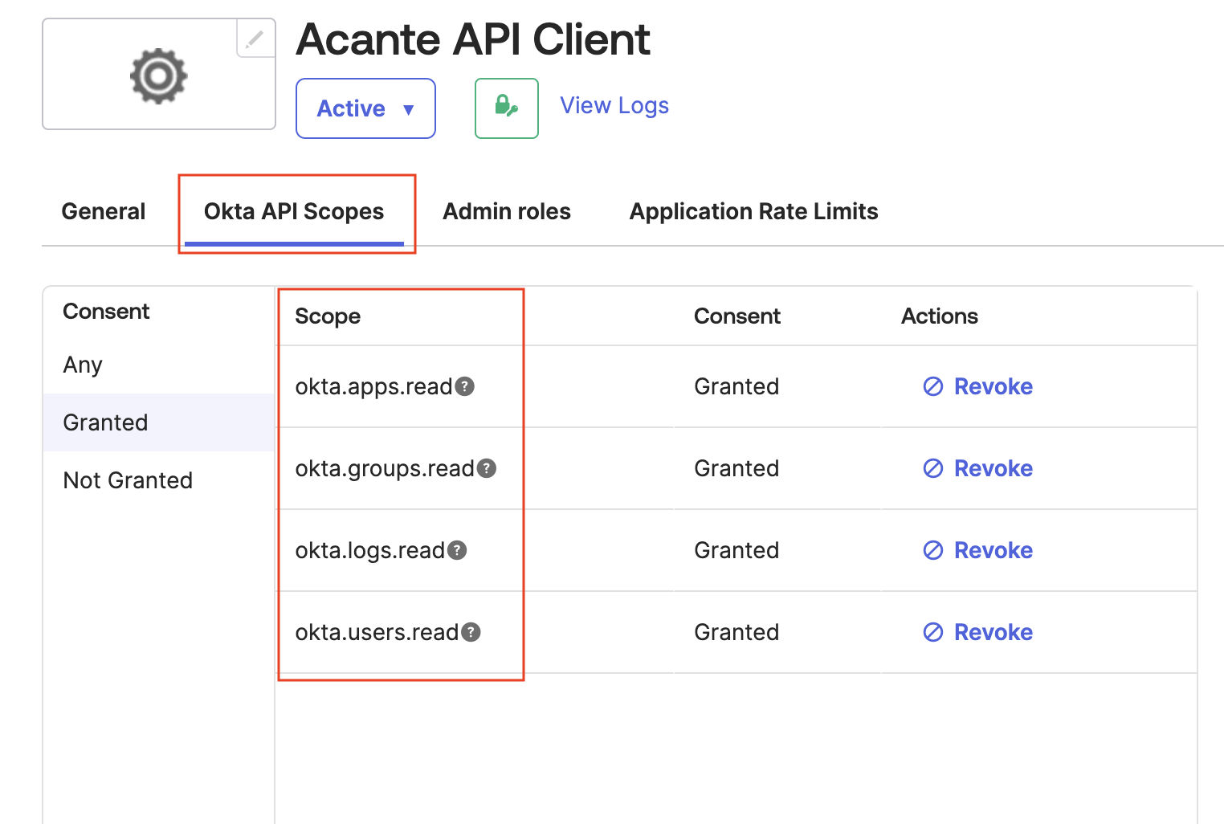Click help icon next to okta.apps.read

click(464, 386)
